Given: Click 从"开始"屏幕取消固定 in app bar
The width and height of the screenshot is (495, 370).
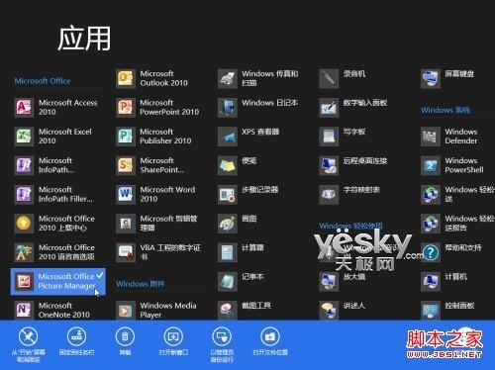Looking at the screenshot, I should (29, 344).
